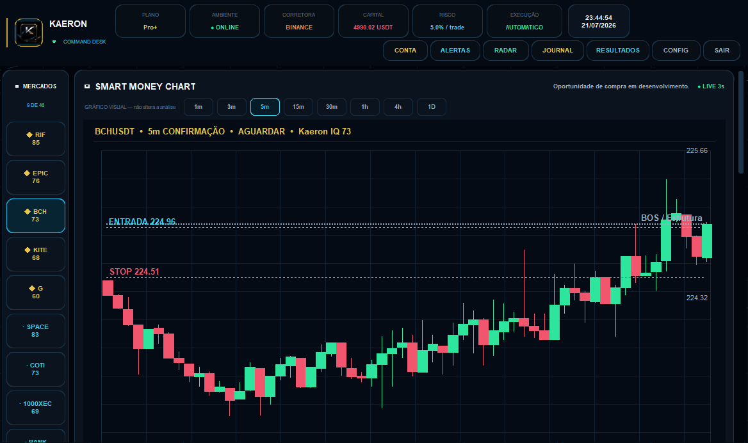The width and height of the screenshot is (748, 443).
Task: Select the 4h timeframe
Action: (x=398, y=107)
